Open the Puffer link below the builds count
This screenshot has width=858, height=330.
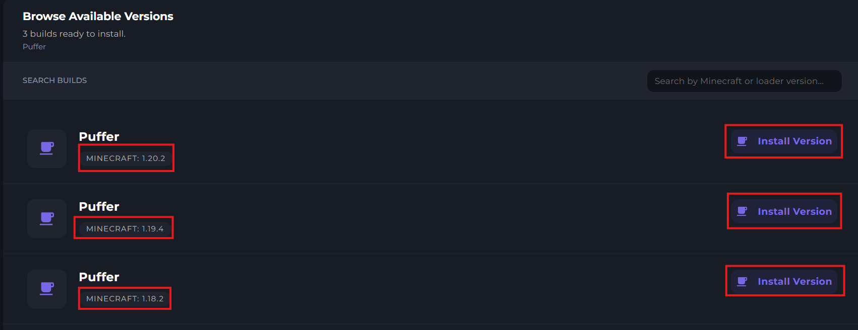(x=34, y=47)
